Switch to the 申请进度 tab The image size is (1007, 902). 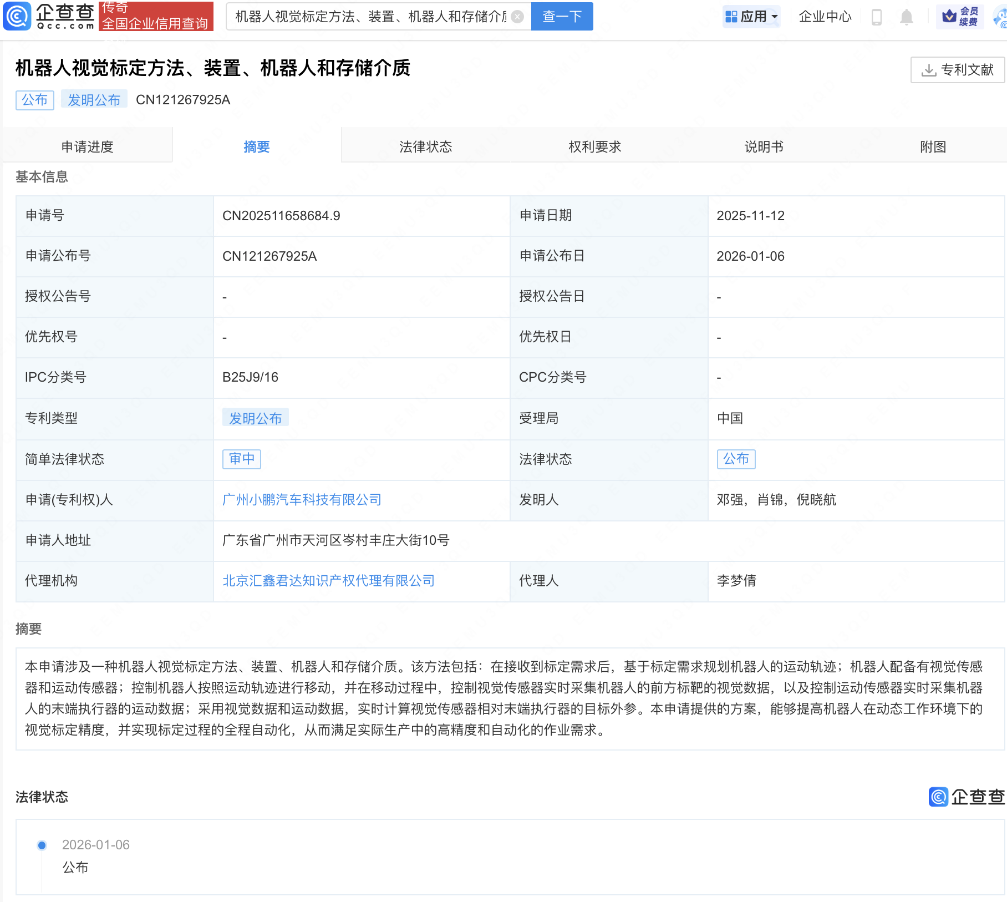pos(88,146)
